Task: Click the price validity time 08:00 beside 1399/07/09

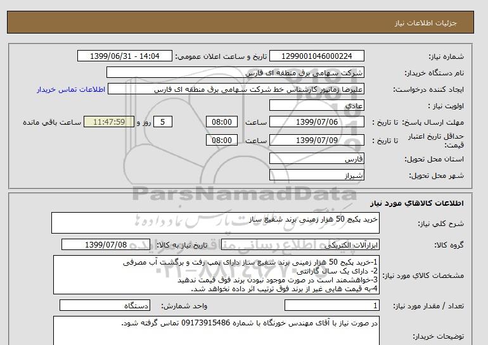Action: point(222,141)
